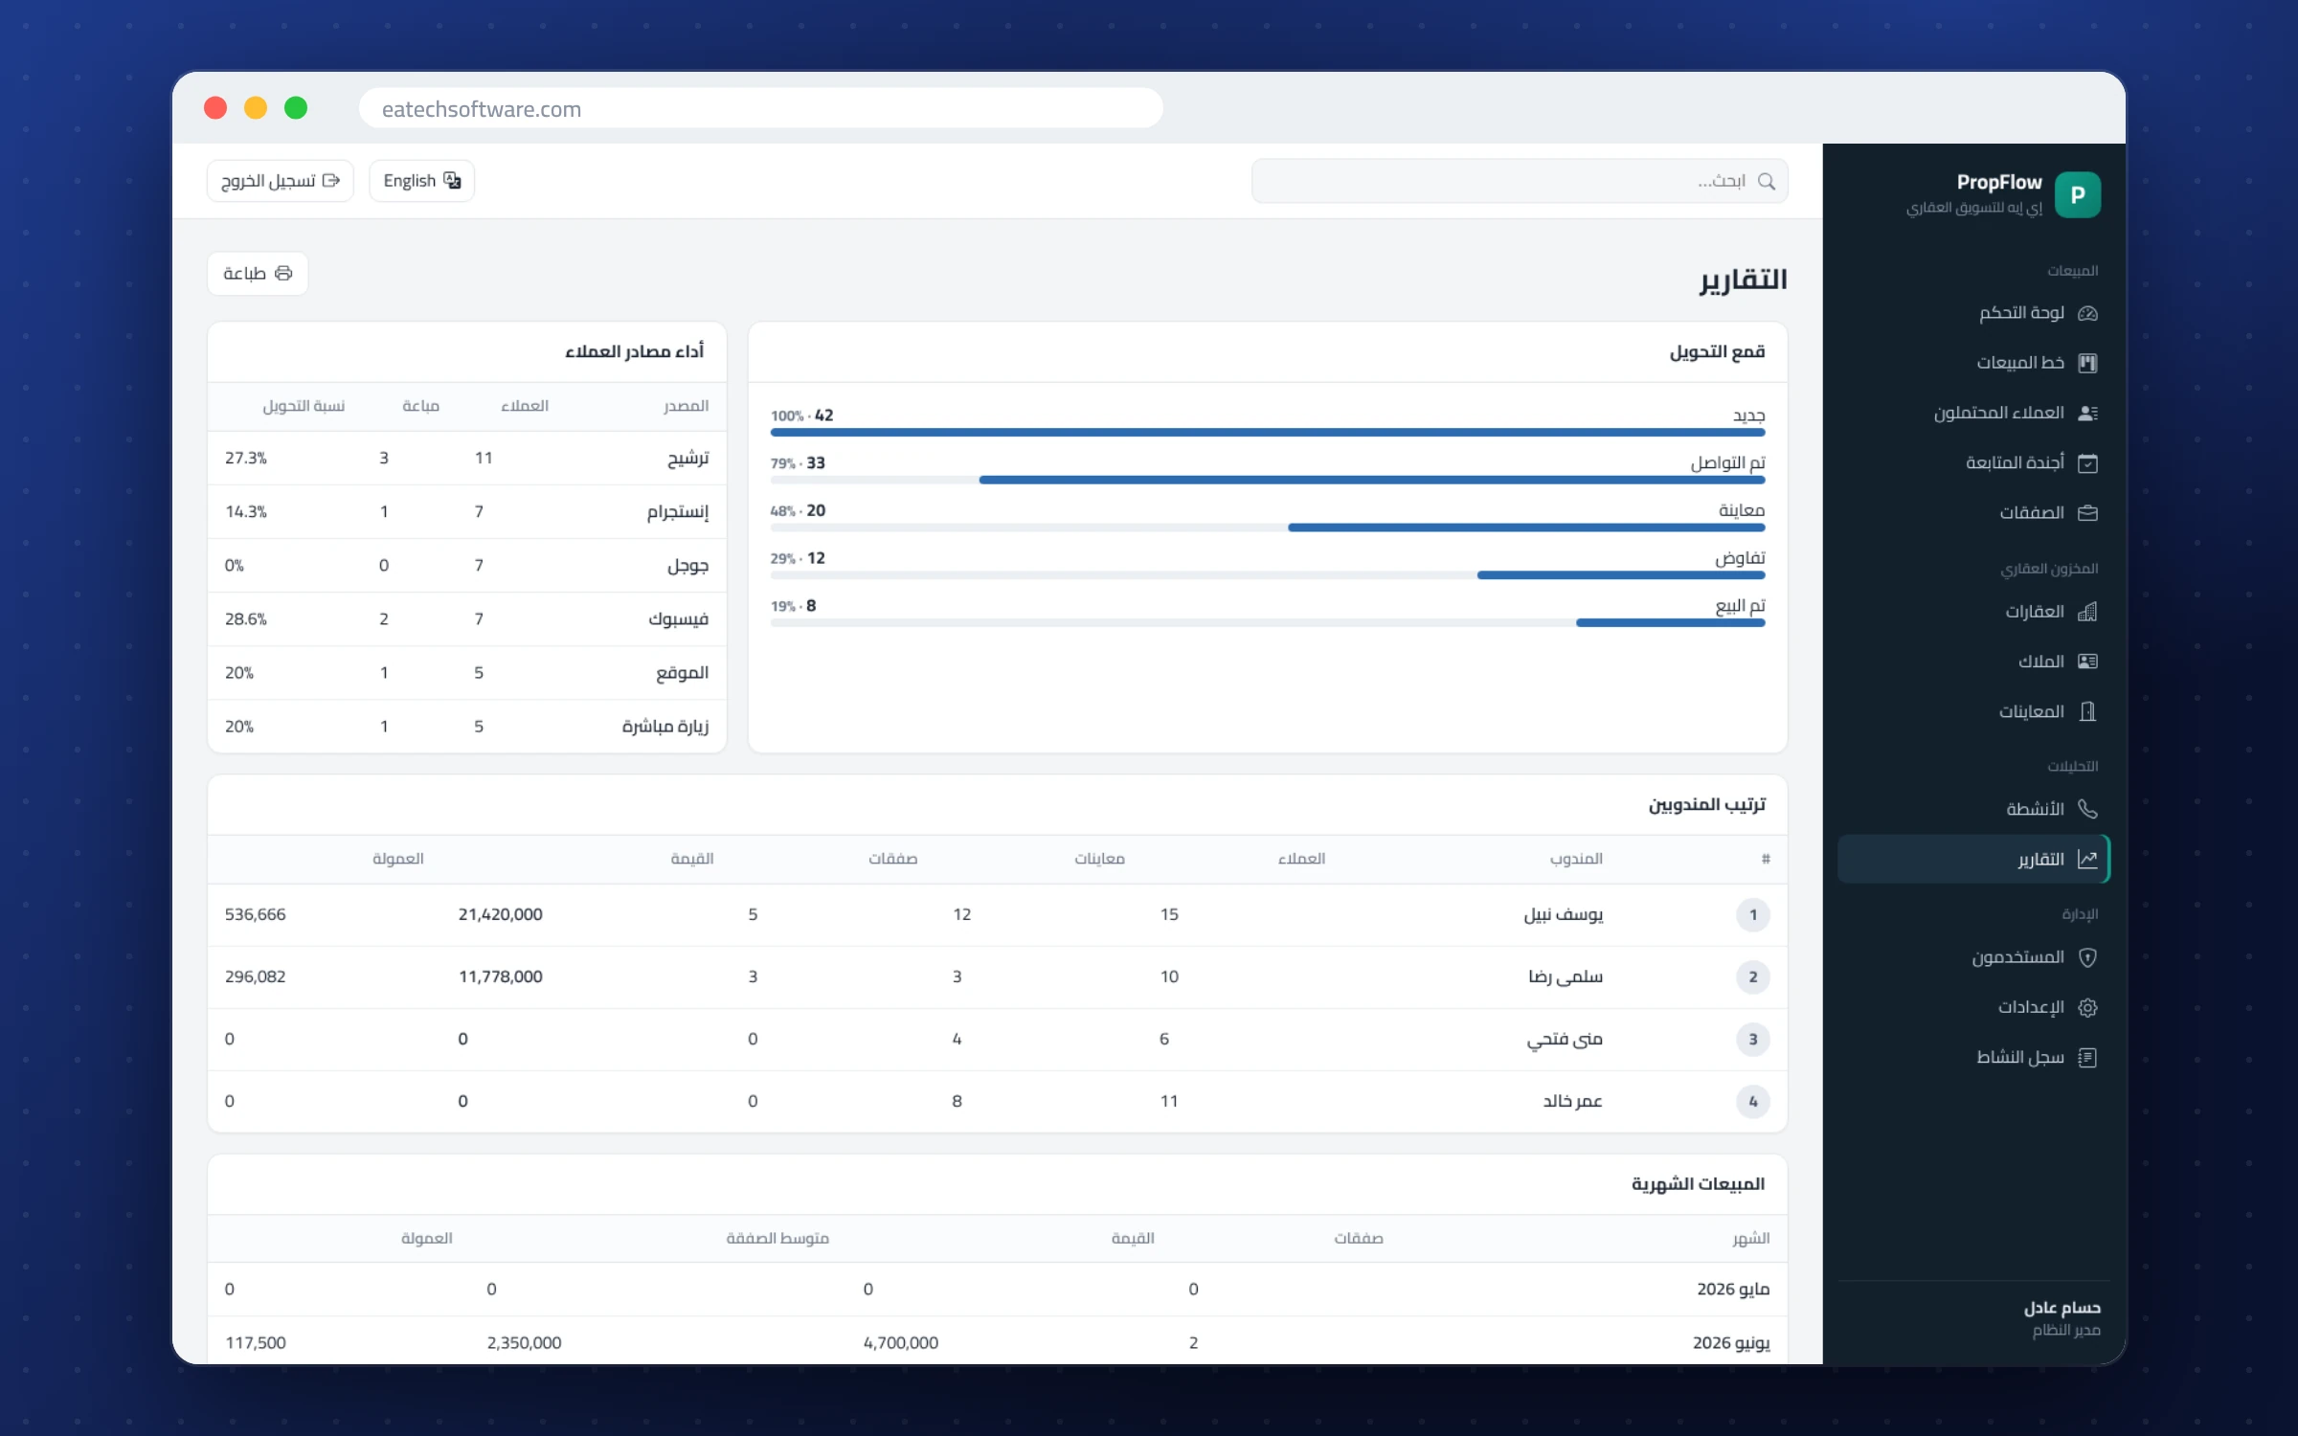Click the جديد 100% funnel progress bar
Viewport: 2298px width, 1436px height.
1268,433
